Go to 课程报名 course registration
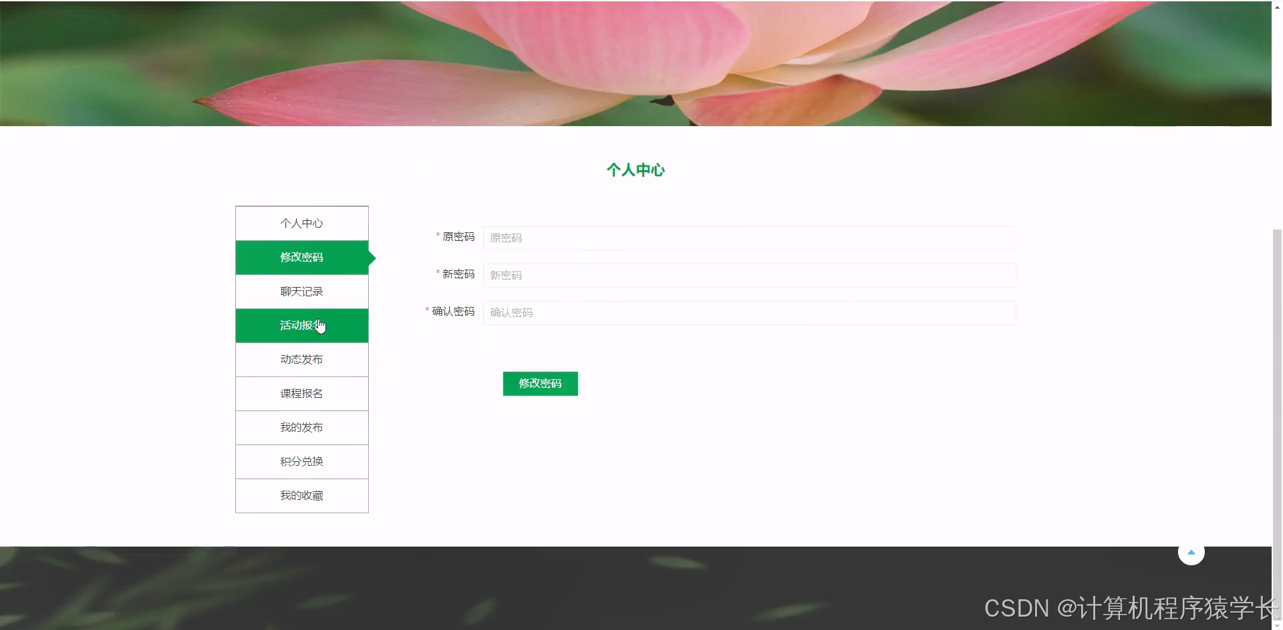 point(301,393)
